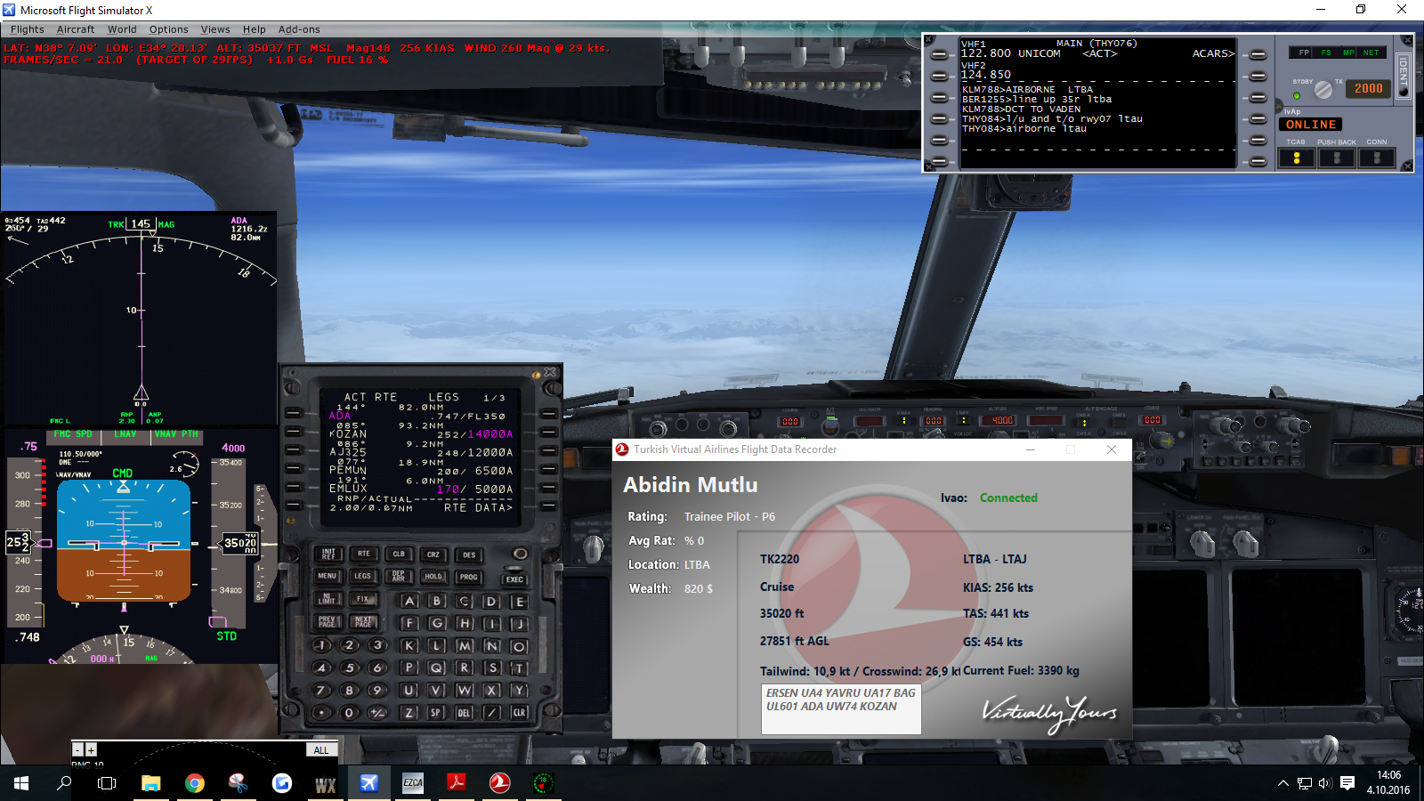The width and height of the screenshot is (1424, 801).
Task: Click the IDENT button on IvAp
Action: (x=1404, y=76)
